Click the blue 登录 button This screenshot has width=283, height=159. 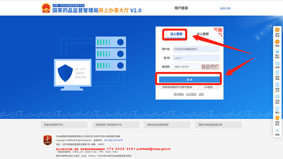(x=189, y=79)
